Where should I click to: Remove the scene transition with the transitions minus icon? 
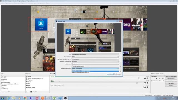pyautogui.click(x=160, y=78)
